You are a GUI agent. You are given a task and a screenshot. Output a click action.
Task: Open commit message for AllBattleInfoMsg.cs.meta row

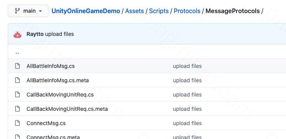(x=187, y=80)
